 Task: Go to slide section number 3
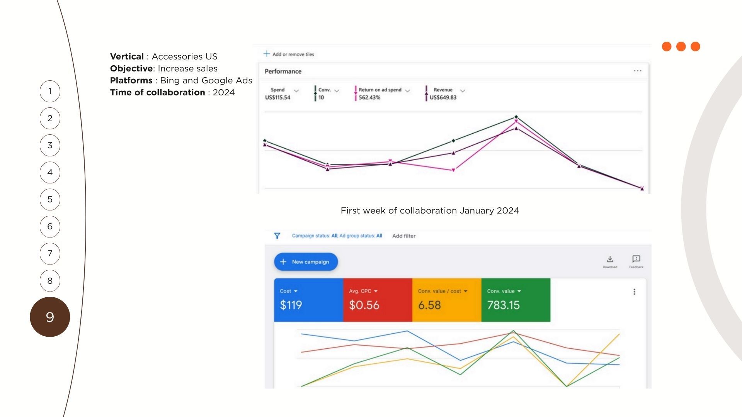[x=50, y=146]
